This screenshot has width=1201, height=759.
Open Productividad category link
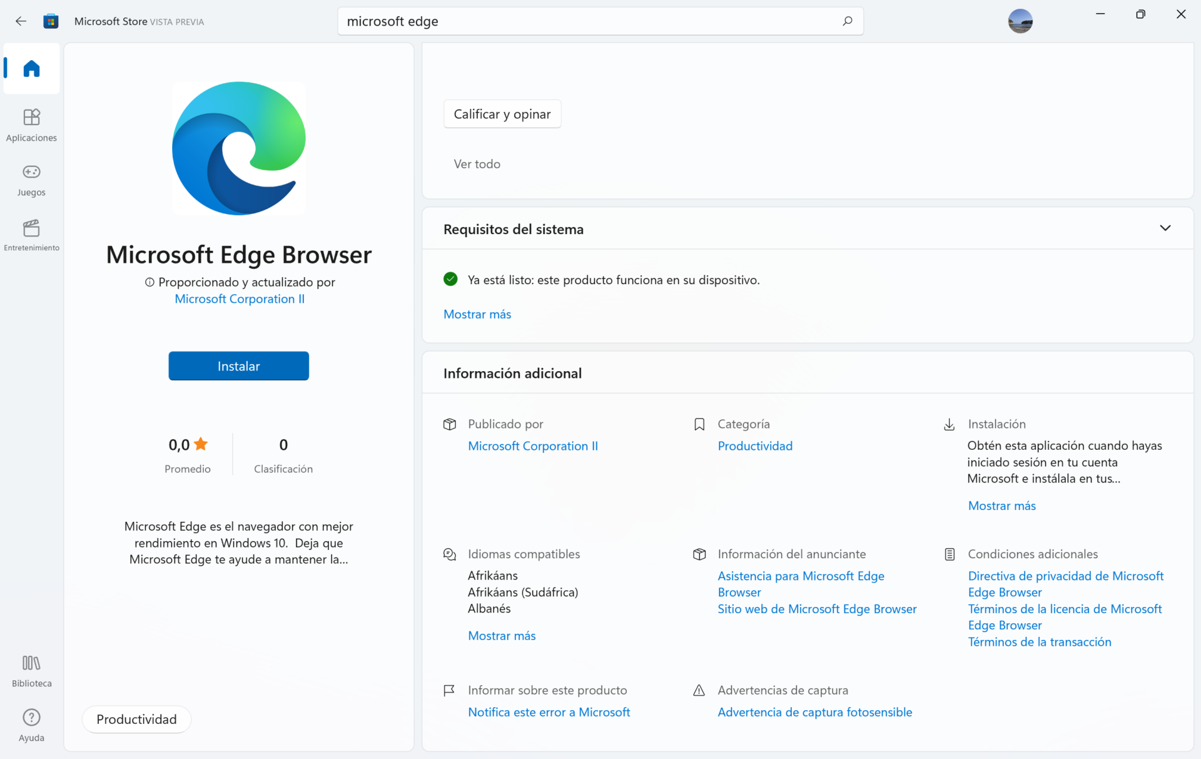pos(755,446)
